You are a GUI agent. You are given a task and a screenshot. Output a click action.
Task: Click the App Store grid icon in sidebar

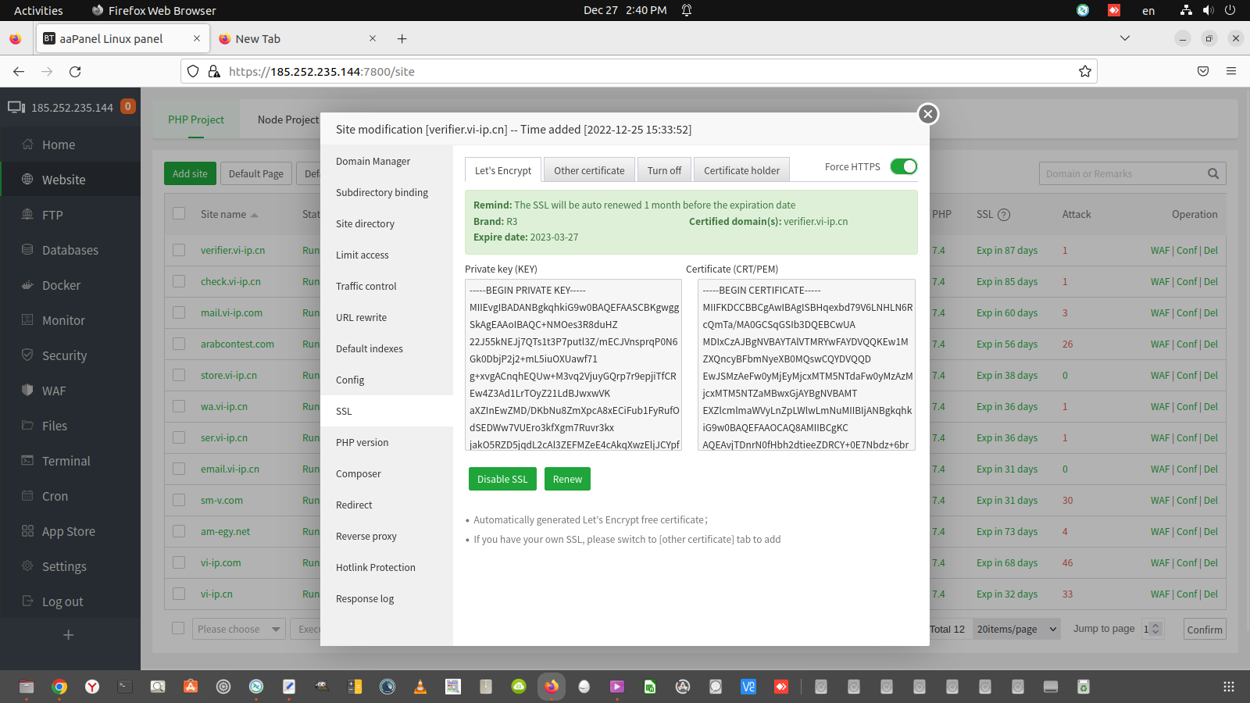[27, 530]
